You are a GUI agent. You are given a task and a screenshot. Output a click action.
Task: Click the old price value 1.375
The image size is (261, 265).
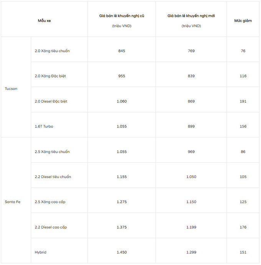[x=122, y=227]
